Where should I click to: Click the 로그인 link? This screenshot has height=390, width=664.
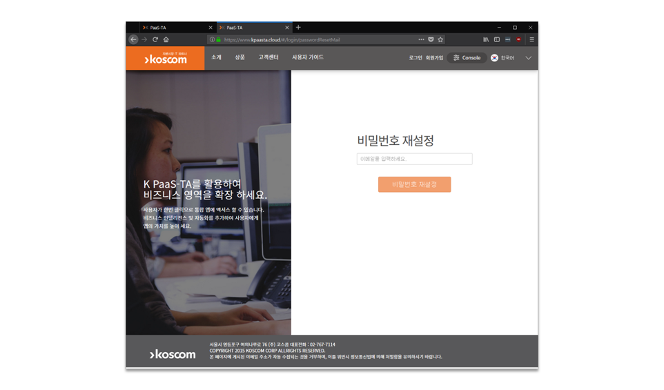[x=415, y=58]
